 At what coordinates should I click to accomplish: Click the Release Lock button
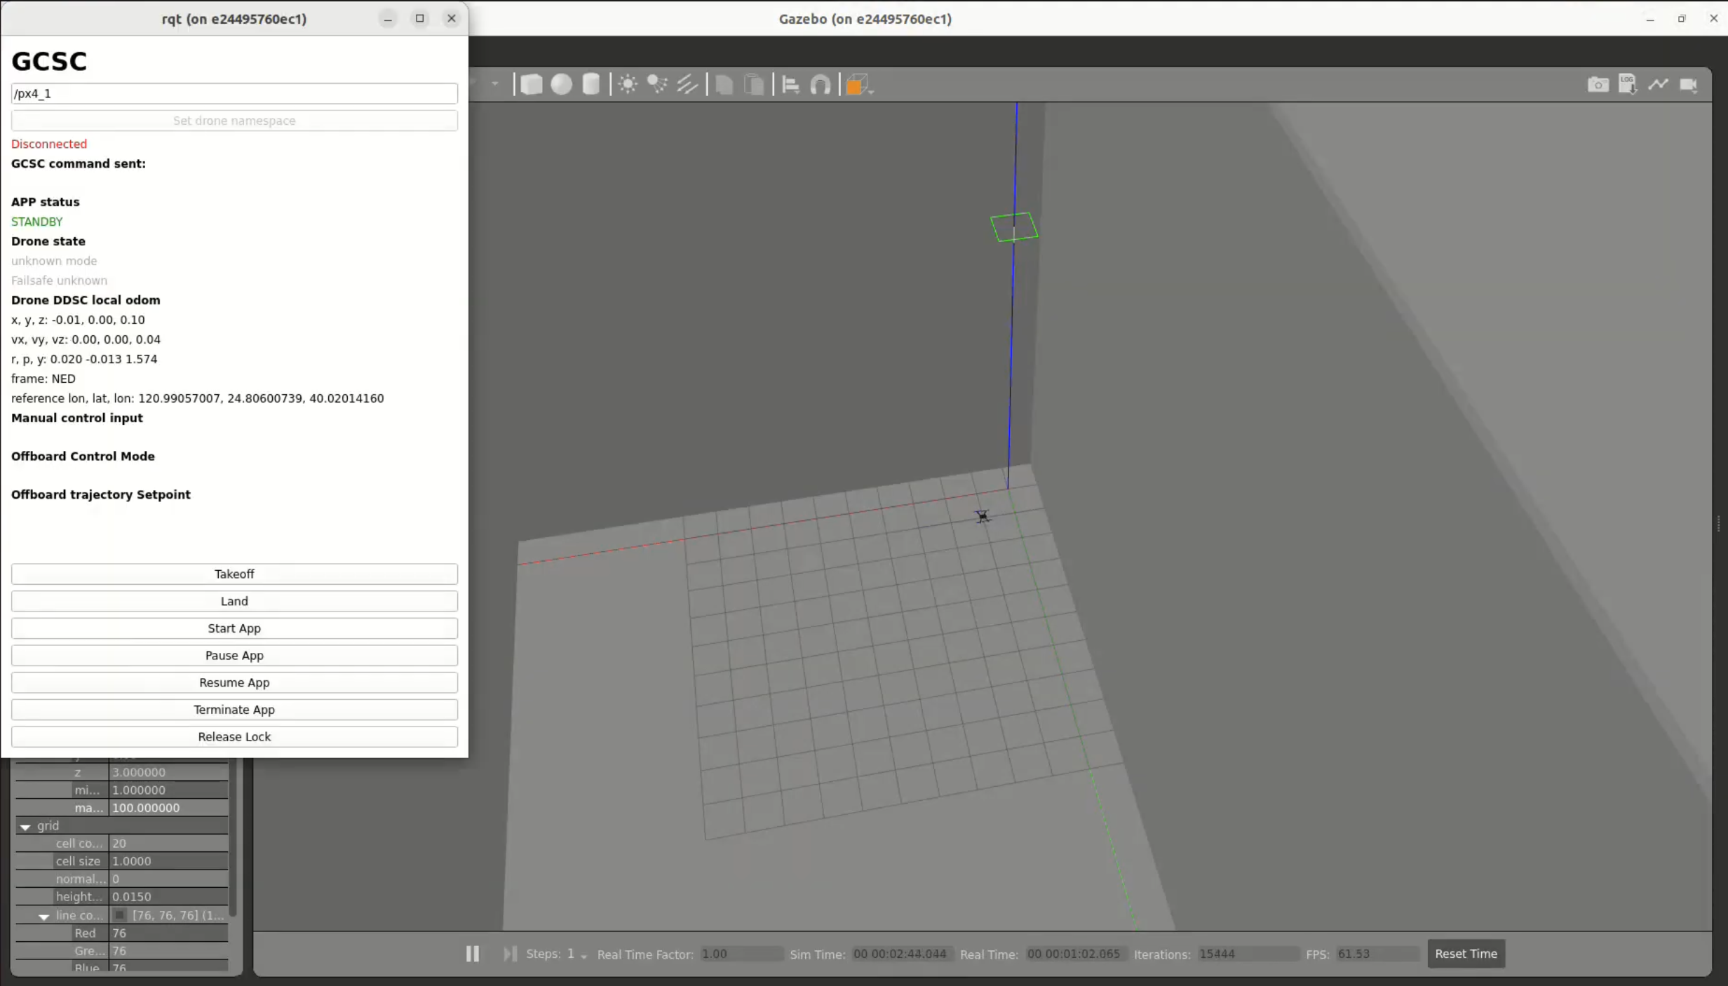(x=234, y=736)
